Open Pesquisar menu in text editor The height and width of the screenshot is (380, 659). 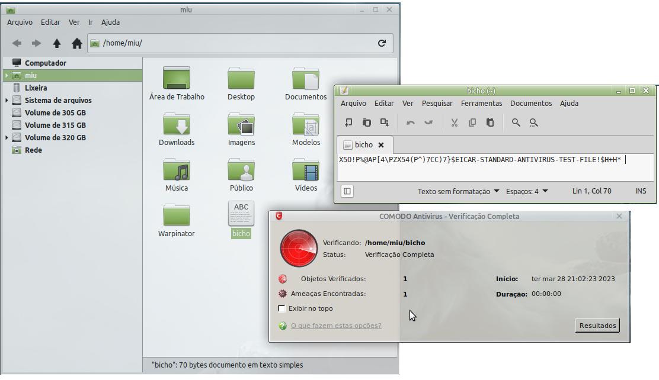[437, 104]
